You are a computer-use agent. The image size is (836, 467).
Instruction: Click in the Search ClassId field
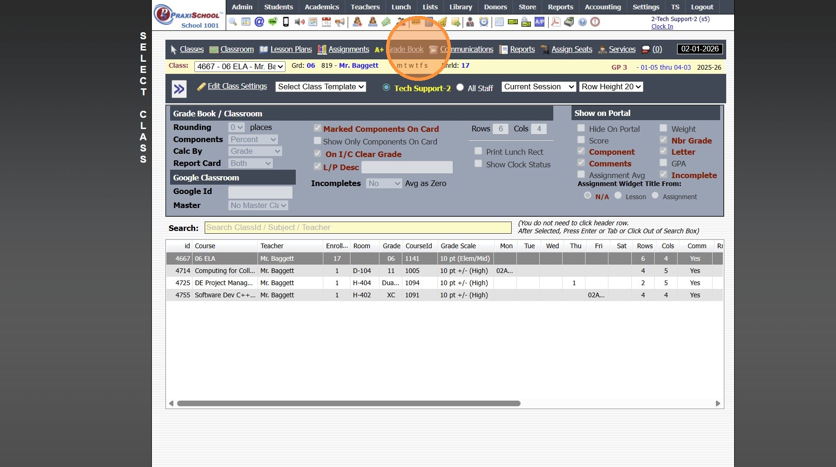(x=358, y=228)
